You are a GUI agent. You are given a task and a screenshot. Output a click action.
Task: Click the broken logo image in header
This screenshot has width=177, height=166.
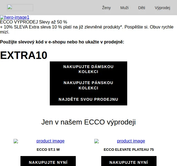click(20, 7)
